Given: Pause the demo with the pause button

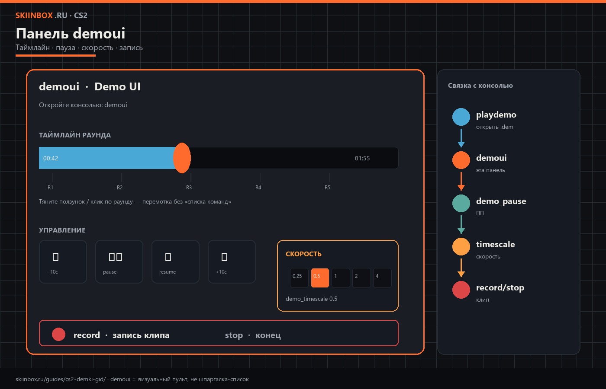Looking at the screenshot, I should pos(119,261).
